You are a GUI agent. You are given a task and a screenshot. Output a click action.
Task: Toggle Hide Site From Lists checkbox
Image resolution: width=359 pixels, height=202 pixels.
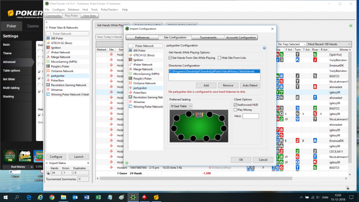pos(220,58)
